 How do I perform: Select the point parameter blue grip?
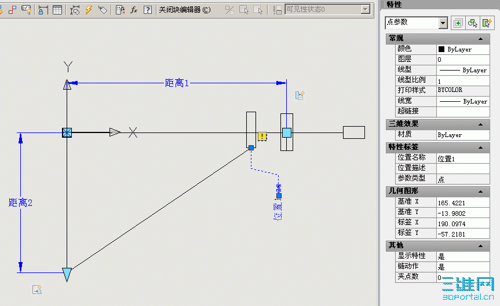point(251,148)
